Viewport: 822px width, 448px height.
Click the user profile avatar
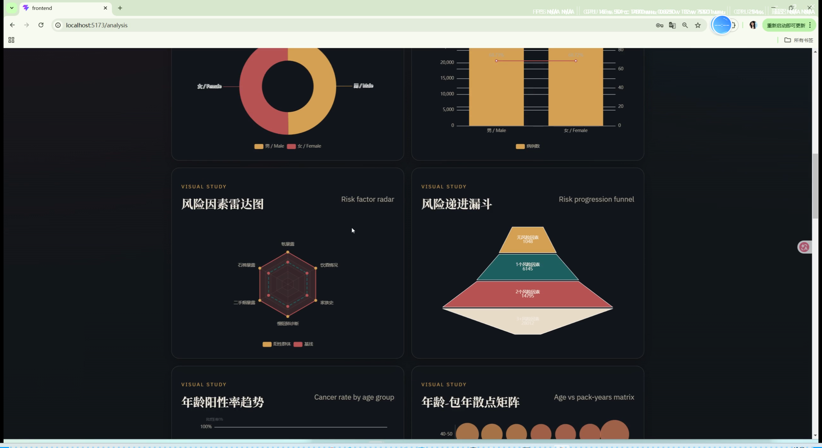pyautogui.click(x=753, y=25)
